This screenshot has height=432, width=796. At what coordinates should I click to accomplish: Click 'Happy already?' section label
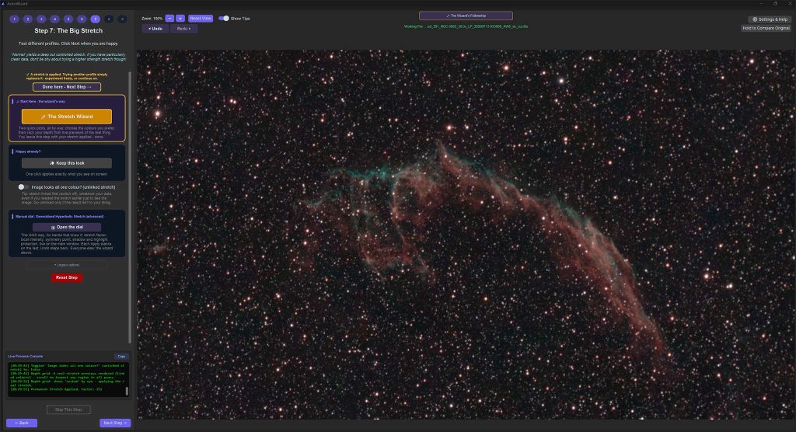pos(28,152)
